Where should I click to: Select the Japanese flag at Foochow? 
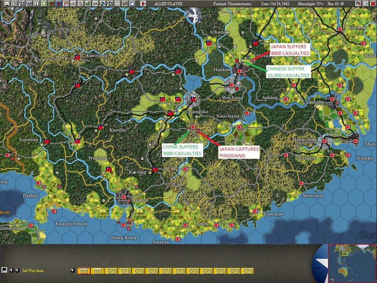255,211
